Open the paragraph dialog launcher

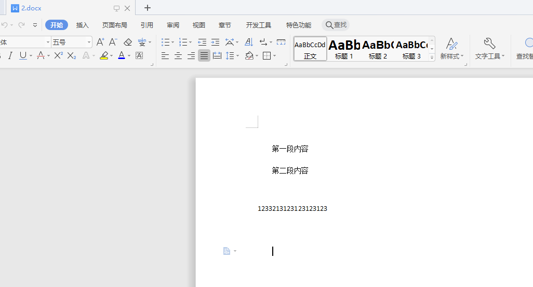click(x=286, y=64)
